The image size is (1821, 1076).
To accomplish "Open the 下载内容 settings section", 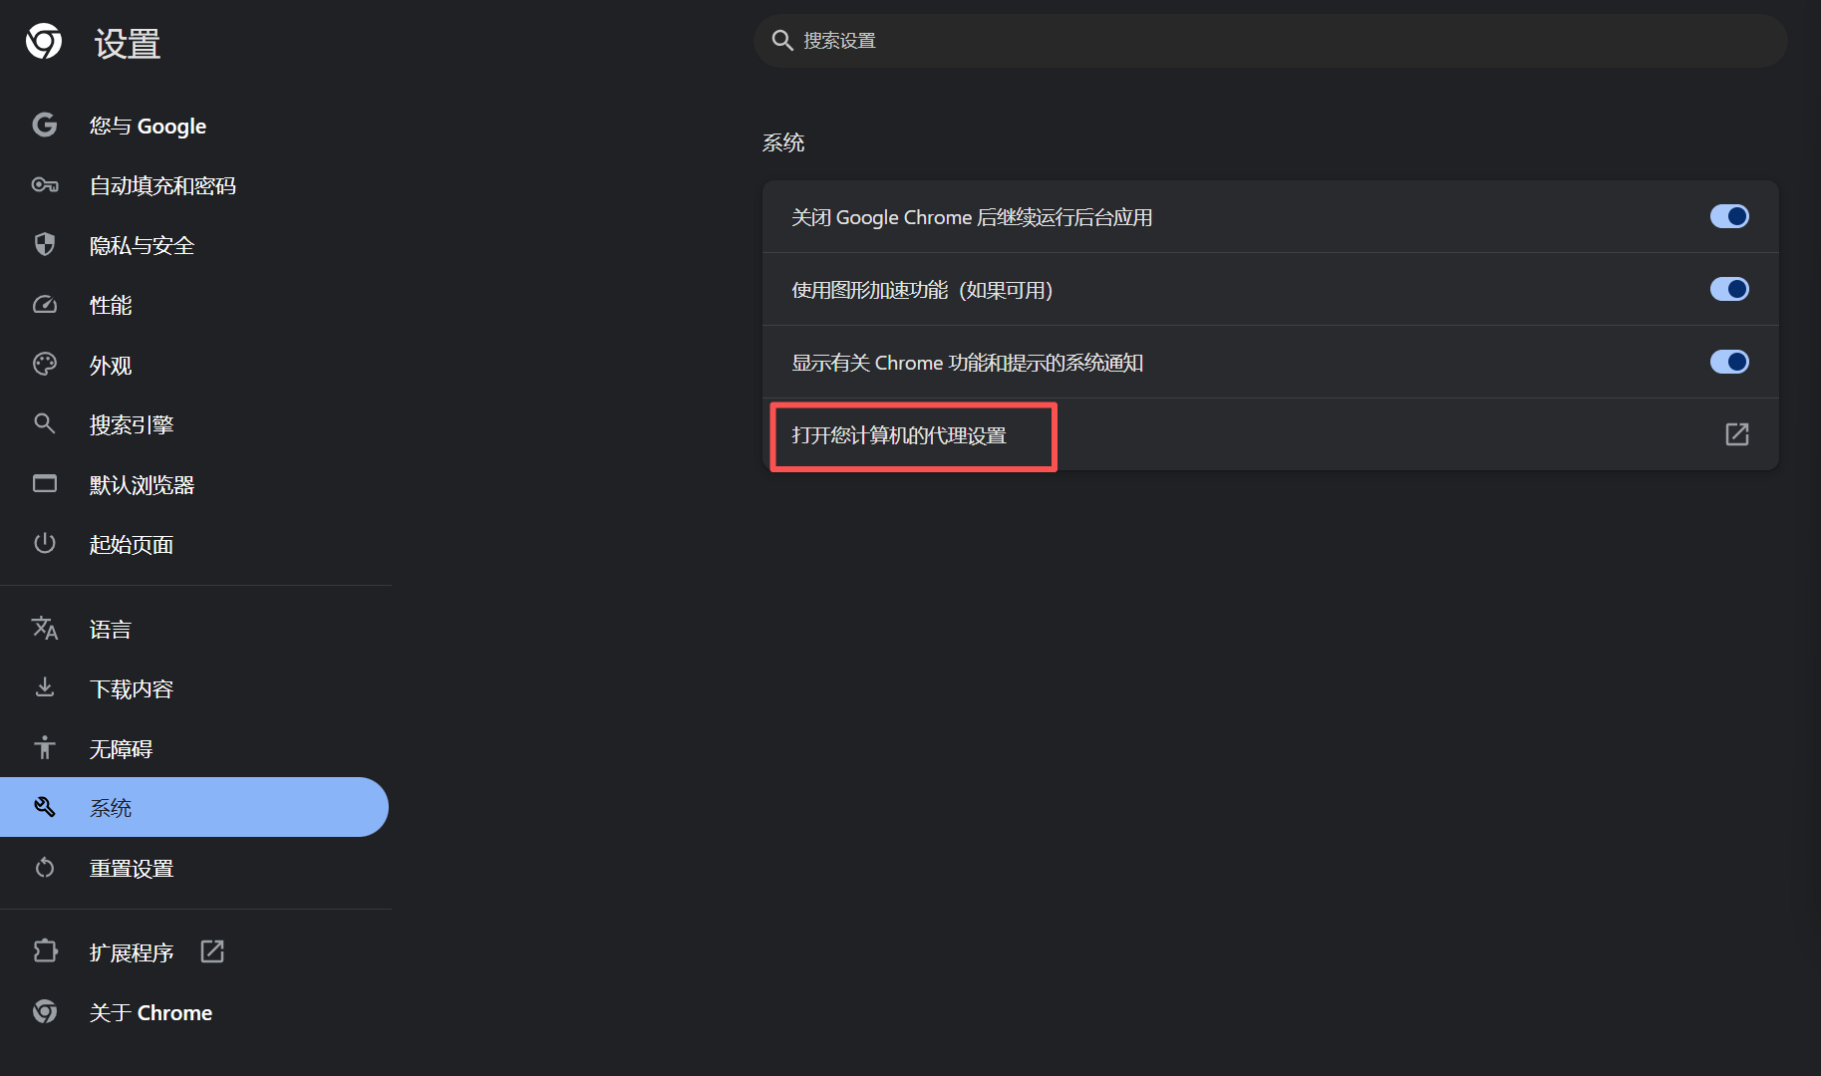I will click(132, 689).
